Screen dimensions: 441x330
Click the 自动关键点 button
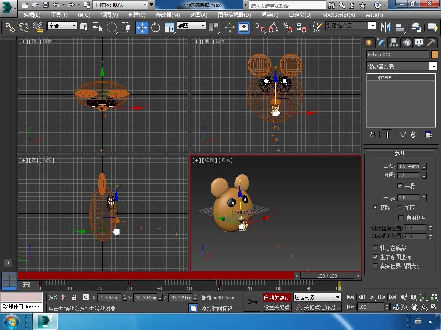(276, 298)
